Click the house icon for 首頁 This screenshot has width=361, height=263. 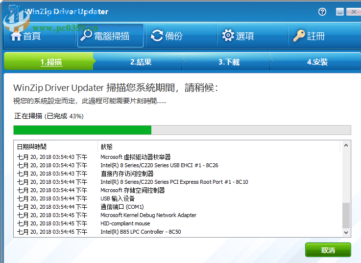click(16, 36)
